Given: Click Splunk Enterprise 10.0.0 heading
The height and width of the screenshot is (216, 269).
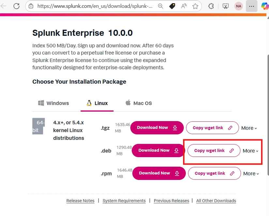Looking at the screenshot, I should pos(82,33).
